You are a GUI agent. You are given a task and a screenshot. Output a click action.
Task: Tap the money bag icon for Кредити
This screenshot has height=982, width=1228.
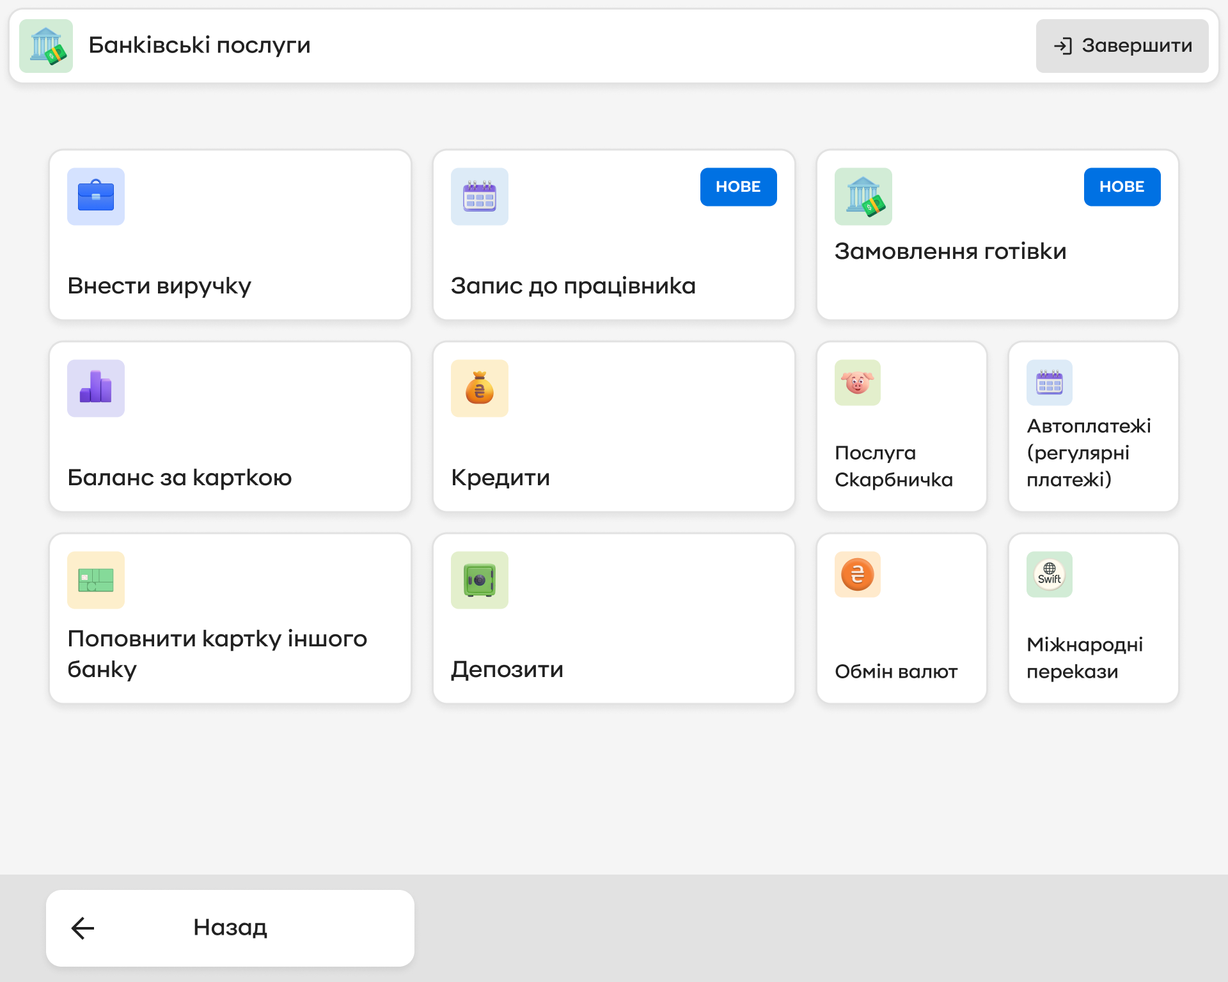pyautogui.click(x=480, y=388)
